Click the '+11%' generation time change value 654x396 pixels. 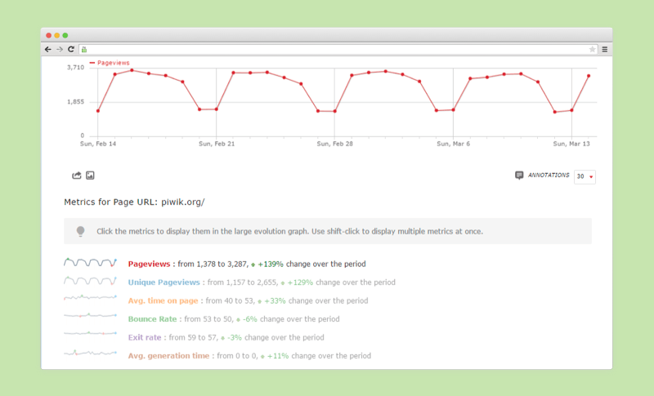point(278,356)
